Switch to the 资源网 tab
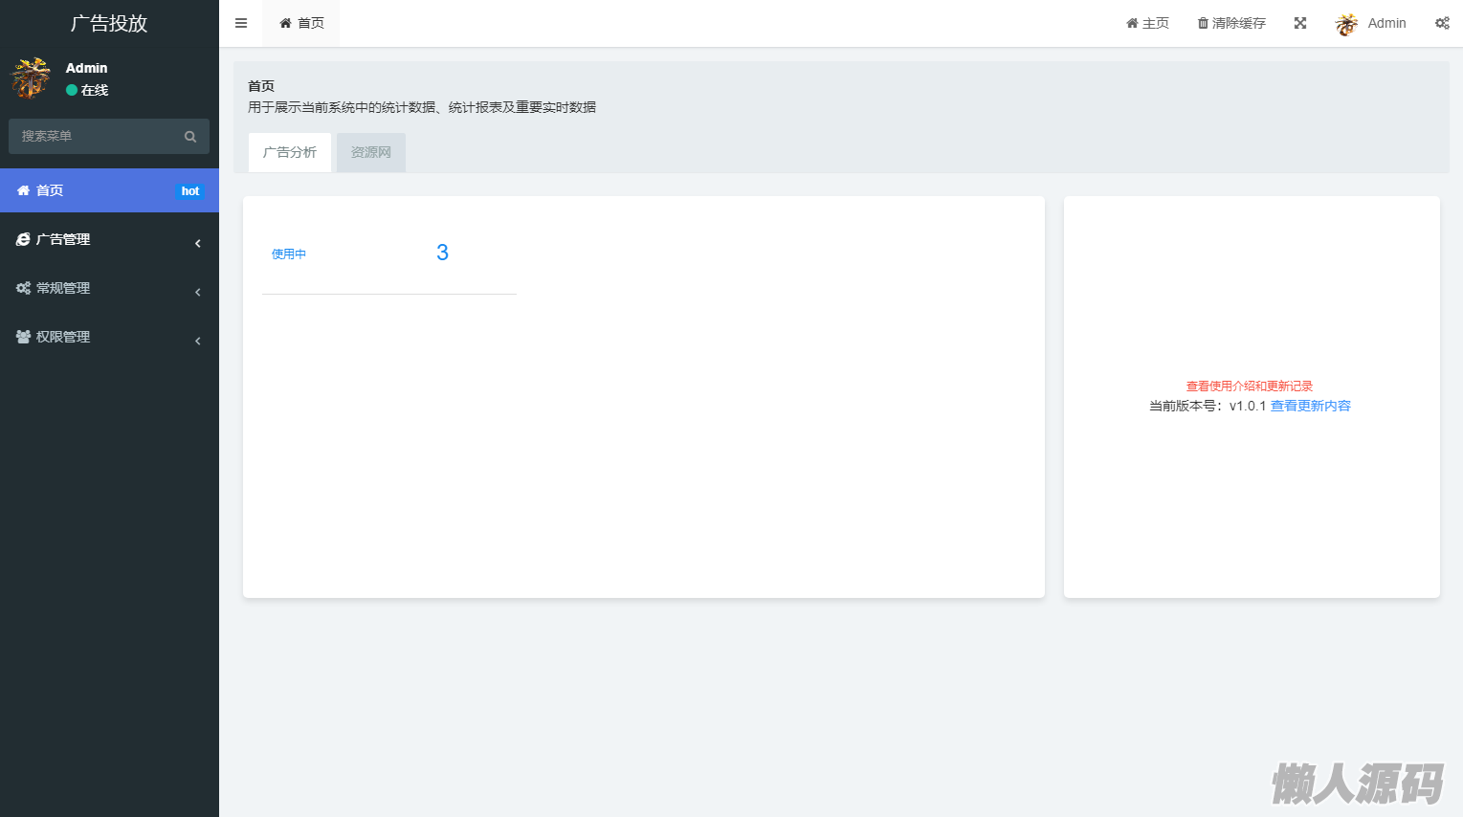Viewport: 1463px width, 817px height. coord(371,152)
